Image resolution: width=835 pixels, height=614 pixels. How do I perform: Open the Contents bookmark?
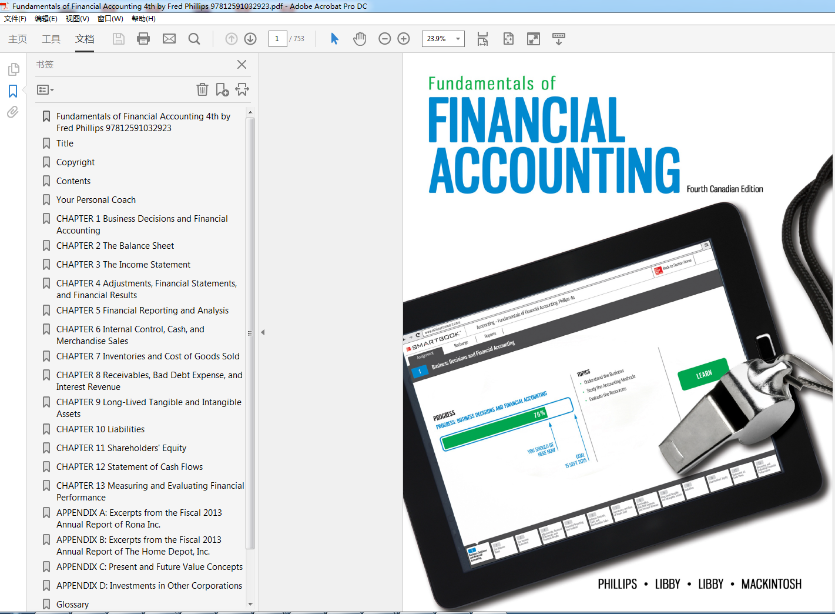pos(73,181)
